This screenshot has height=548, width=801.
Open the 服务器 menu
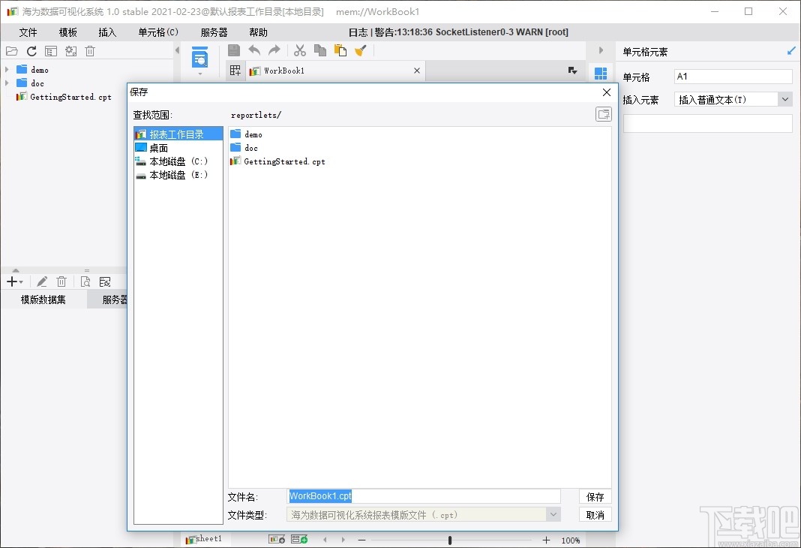[x=214, y=32]
